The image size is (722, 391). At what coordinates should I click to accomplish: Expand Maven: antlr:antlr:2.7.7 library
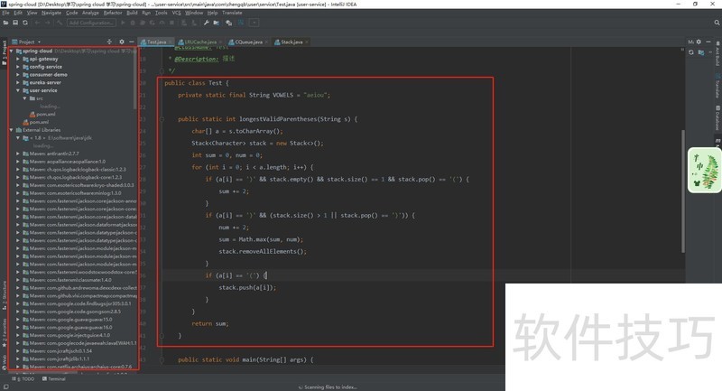(18, 154)
